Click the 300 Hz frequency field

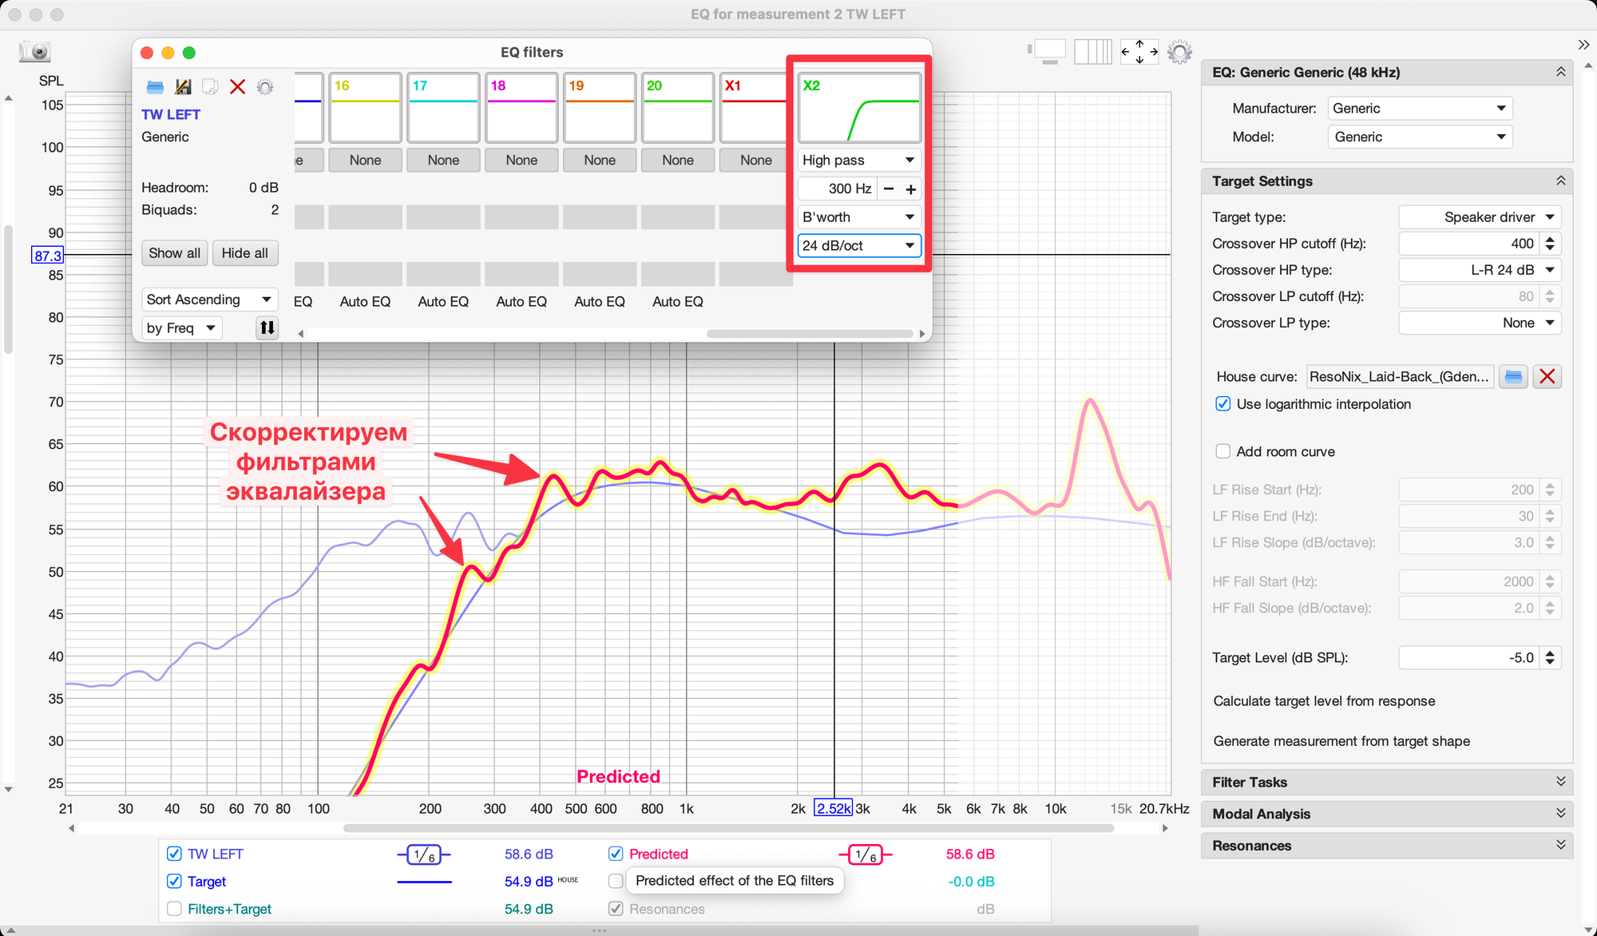click(x=838, y=188)
